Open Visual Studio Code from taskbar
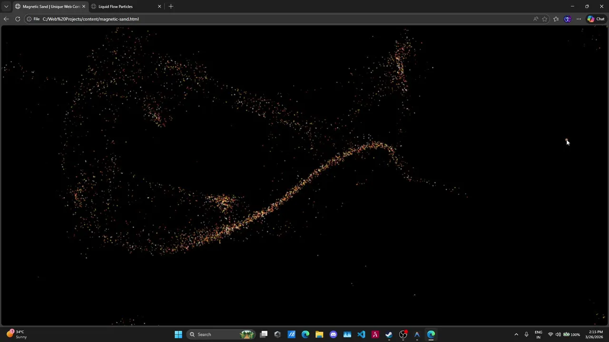The width and height of the screenshot is (609, 342). (x=361, y=334)
